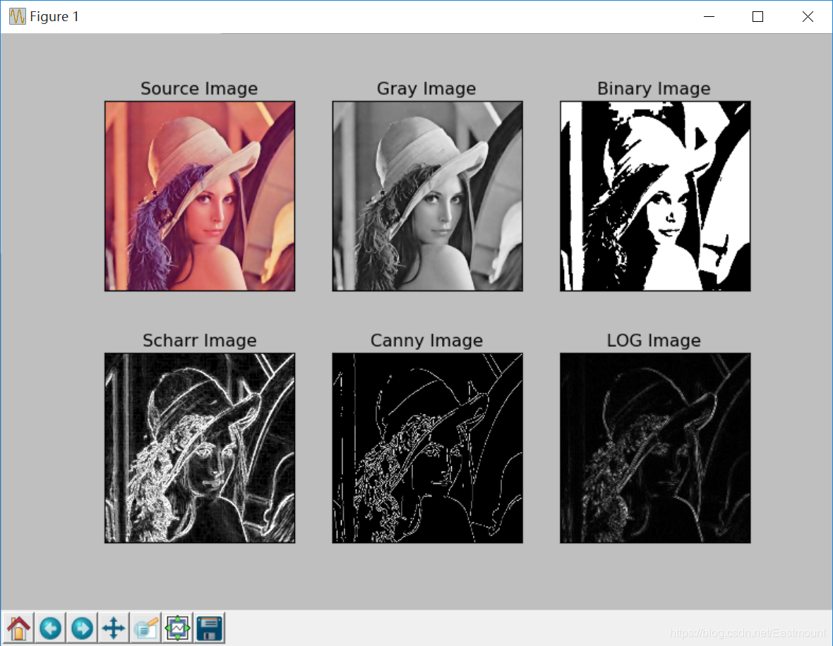Click the matplotlib Figure 1 window icon

pyautogui.click(x=17, y=16)
